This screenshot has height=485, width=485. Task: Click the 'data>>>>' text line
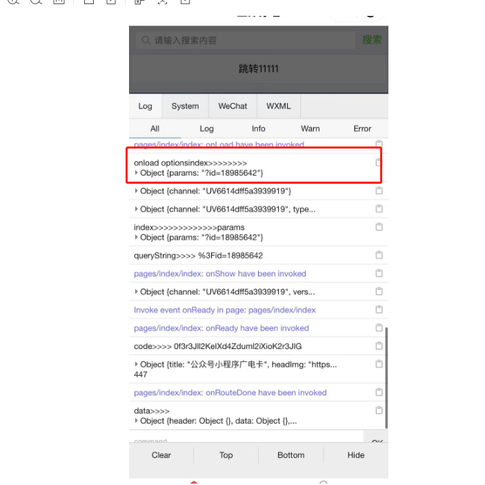152,411
